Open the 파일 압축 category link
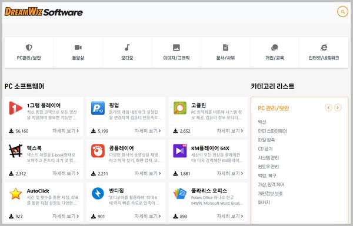Image resolution: width=353 pixels, height=226 pixels. (x=266, y=140)
